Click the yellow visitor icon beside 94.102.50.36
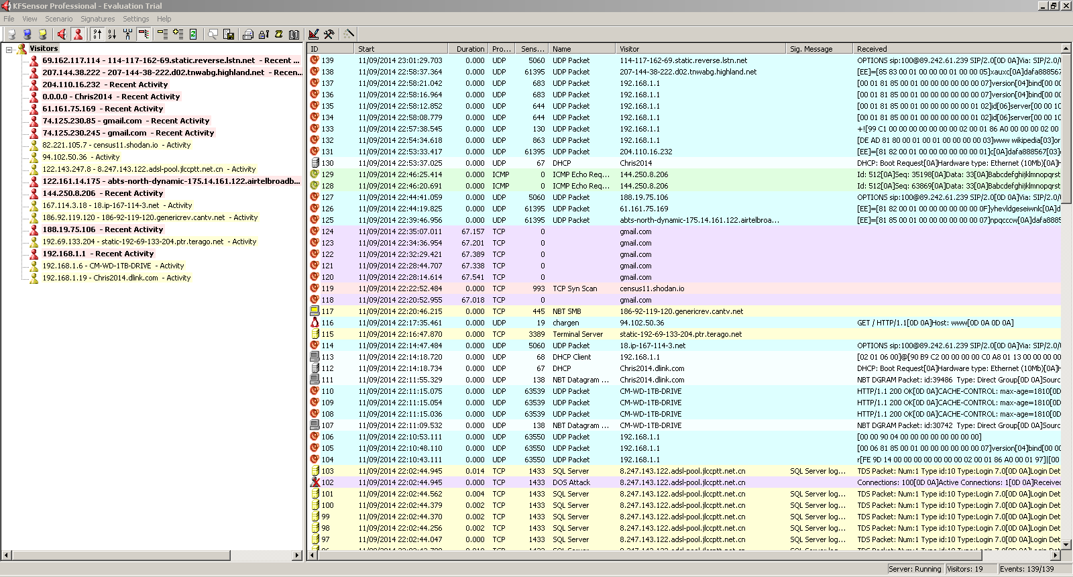Viewport: 1073px width, 577px height. 34,157
